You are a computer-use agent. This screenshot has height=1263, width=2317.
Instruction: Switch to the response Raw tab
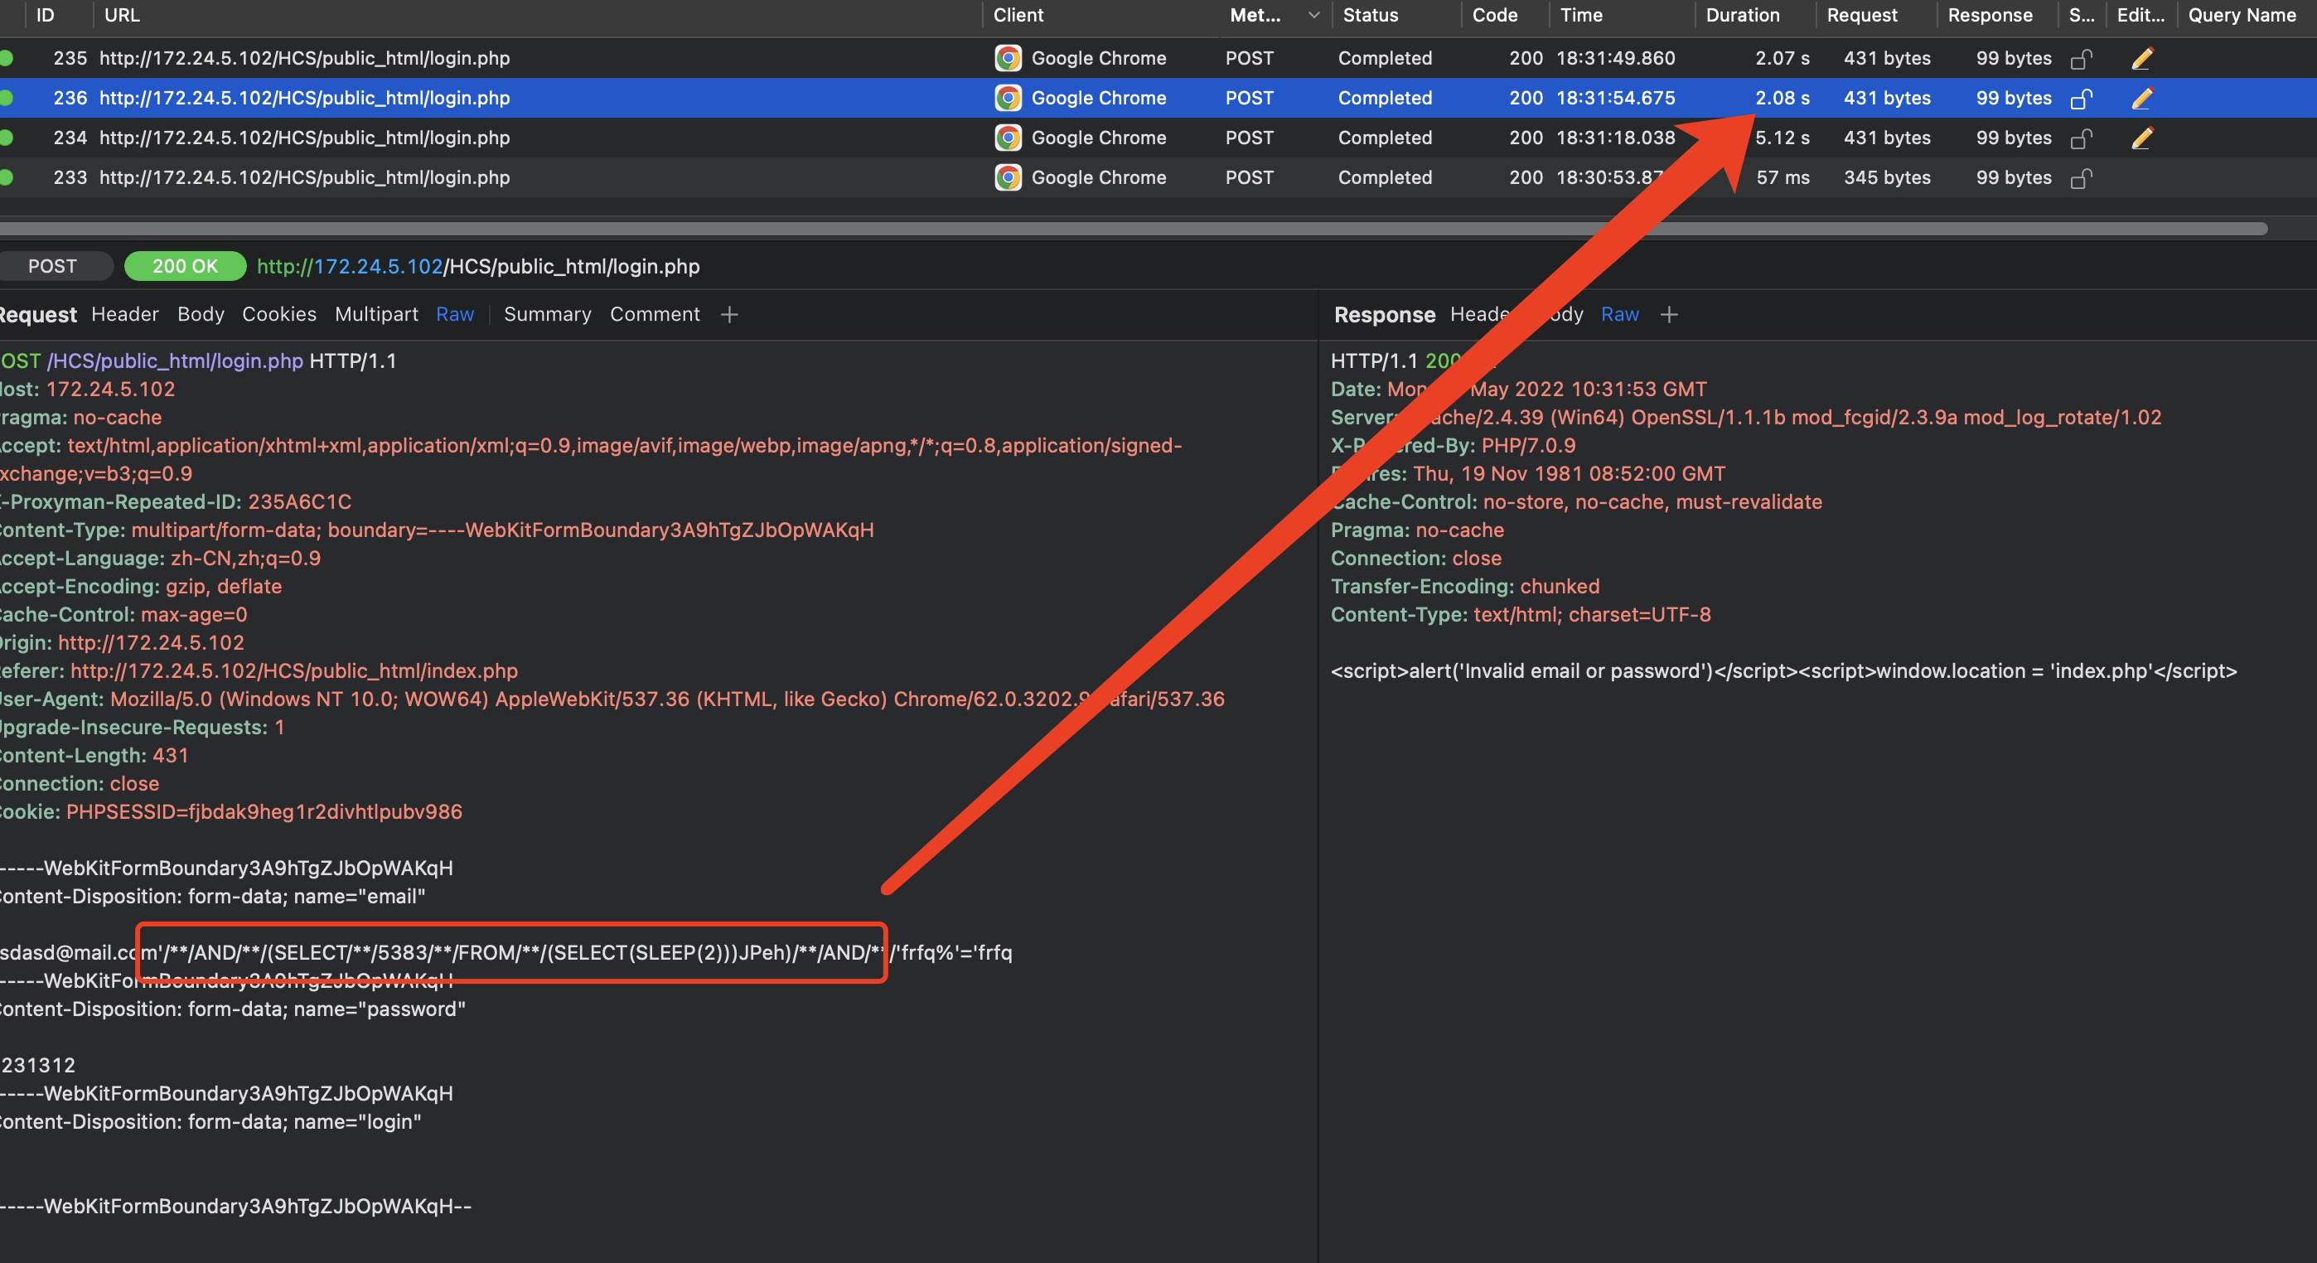[x=1619, y=314]
